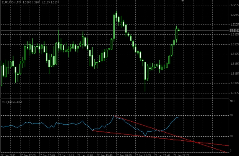Click the 1.3195 price scale label
The width and height of the screenshot is (239, 156).
(x=234, y=34)
